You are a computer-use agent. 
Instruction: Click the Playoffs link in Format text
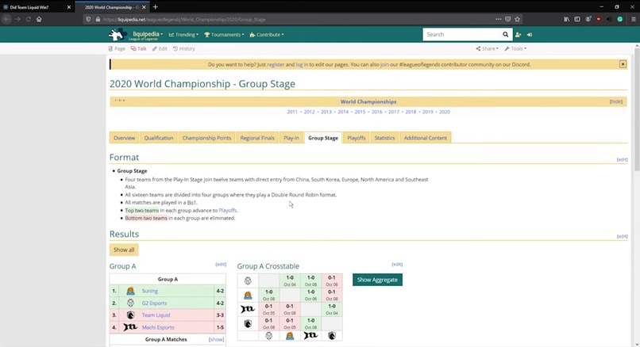point(227,211)
